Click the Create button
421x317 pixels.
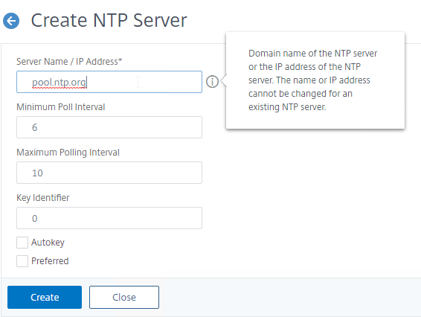(45, 298)
